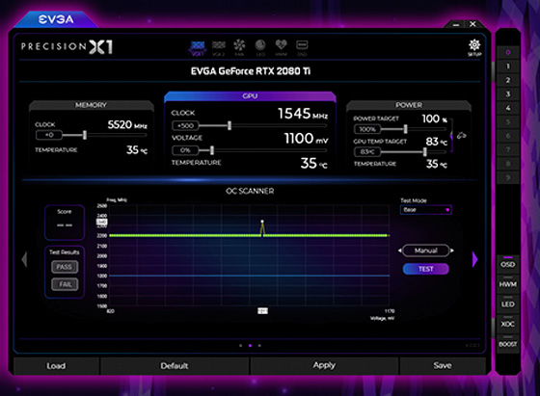Viewport: 540px width, 396px height.
Task: Click the voltage 0% offset field
Action: tap(185, 150)
